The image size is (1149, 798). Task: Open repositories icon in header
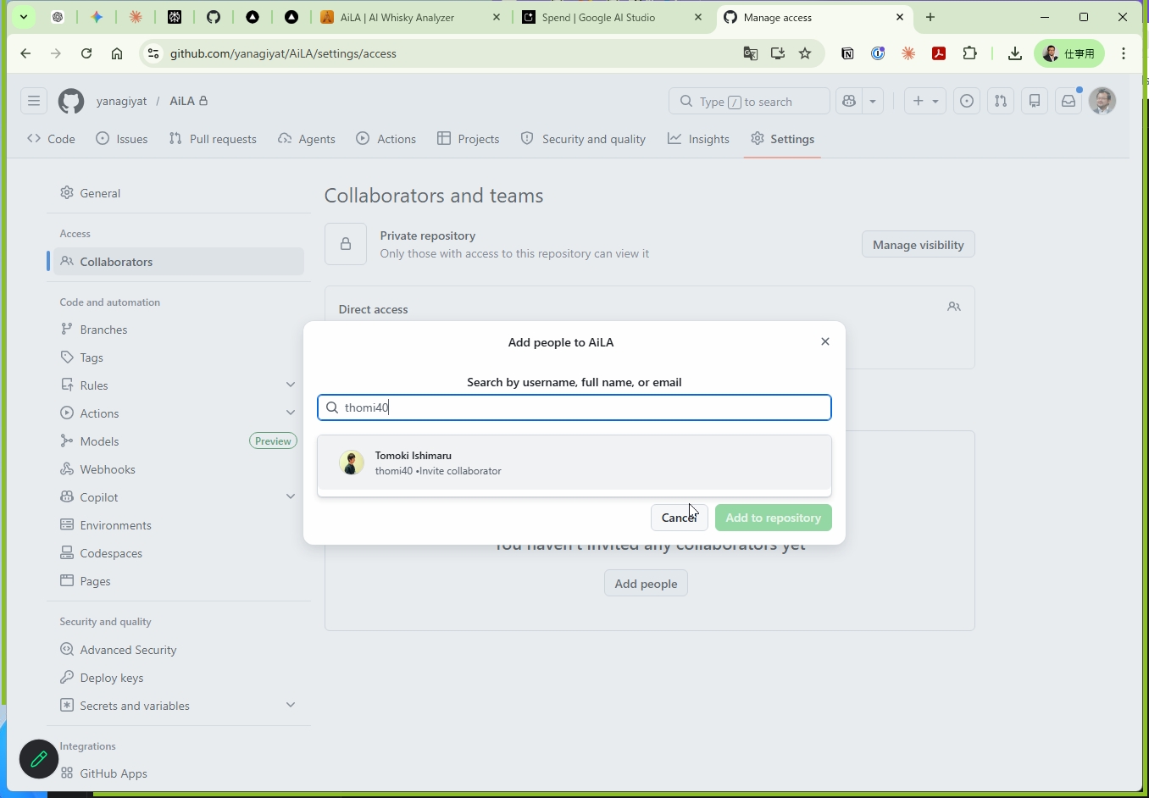1035,102
